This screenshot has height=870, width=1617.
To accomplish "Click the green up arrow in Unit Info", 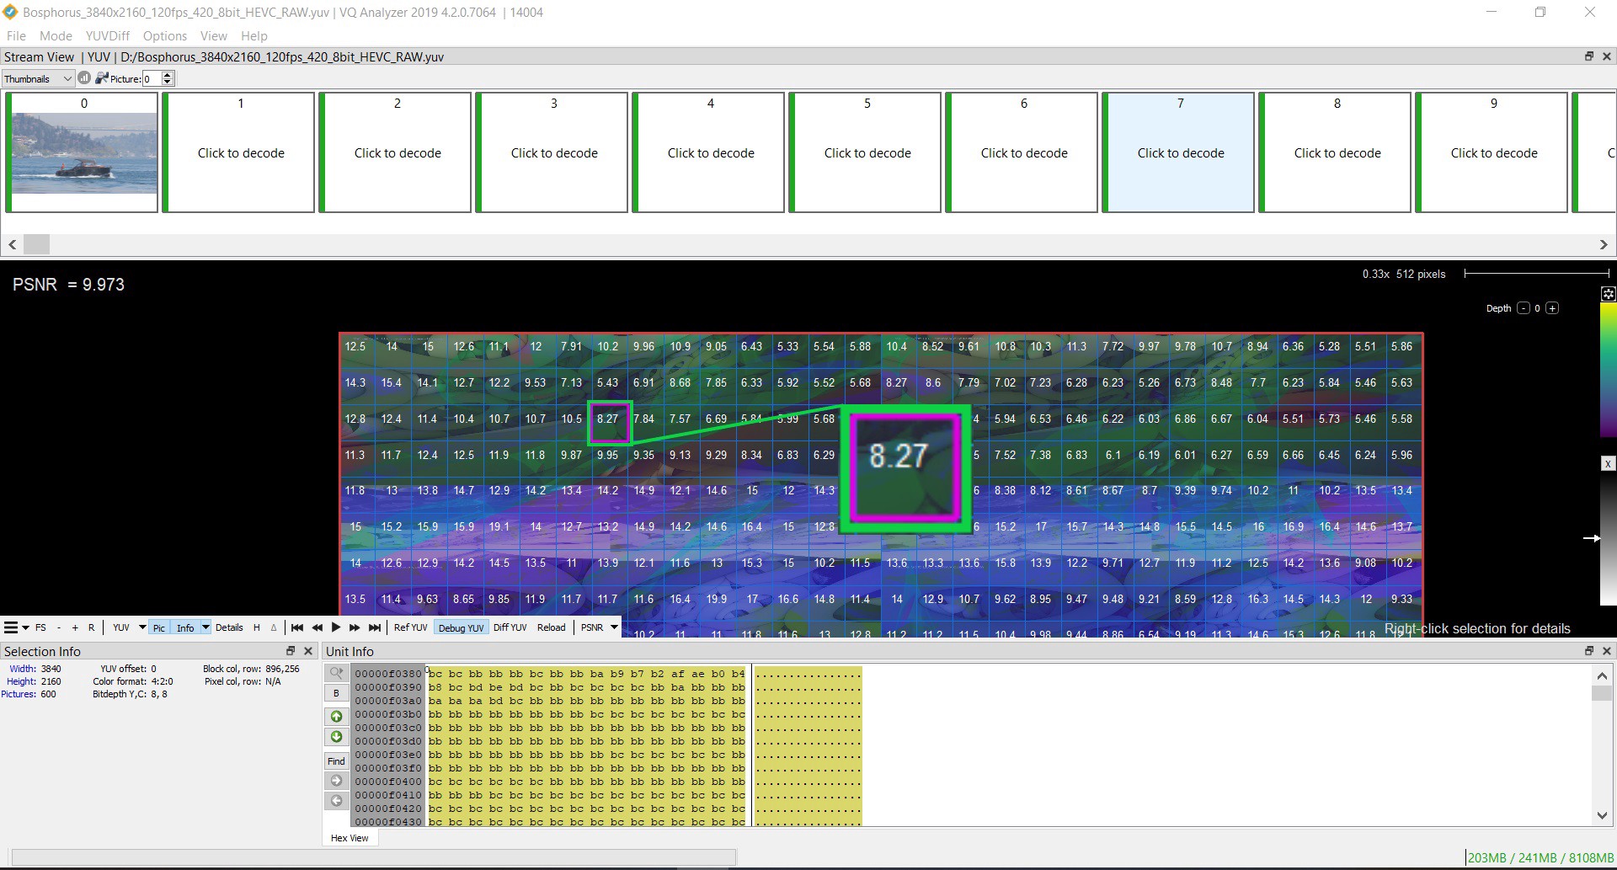I will (x=336, y=716).
